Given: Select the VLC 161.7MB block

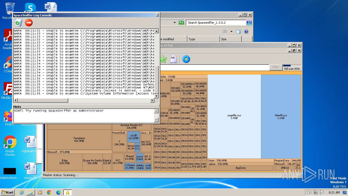Looking at the screenshot, I should click(x=118, y=162).
